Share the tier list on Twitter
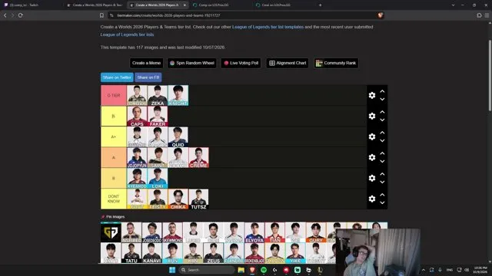This screenshot has height=276, width=492. click(x=117, y=77)
